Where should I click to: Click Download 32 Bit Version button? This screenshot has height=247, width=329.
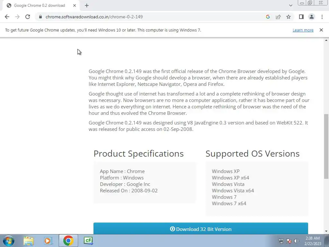[201, 229]
